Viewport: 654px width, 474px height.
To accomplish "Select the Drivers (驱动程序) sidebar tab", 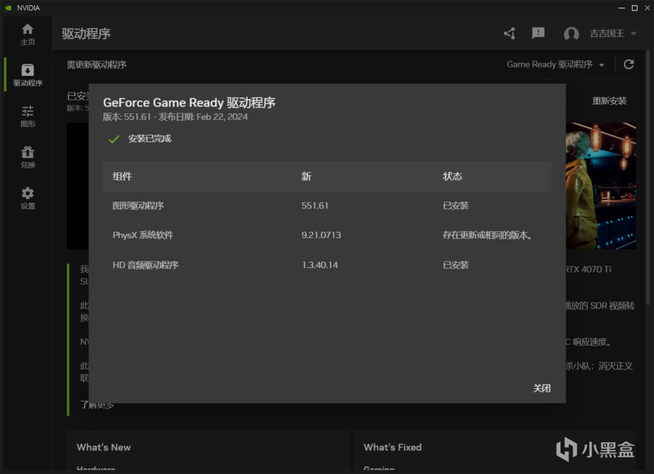I will coord(28,75).
